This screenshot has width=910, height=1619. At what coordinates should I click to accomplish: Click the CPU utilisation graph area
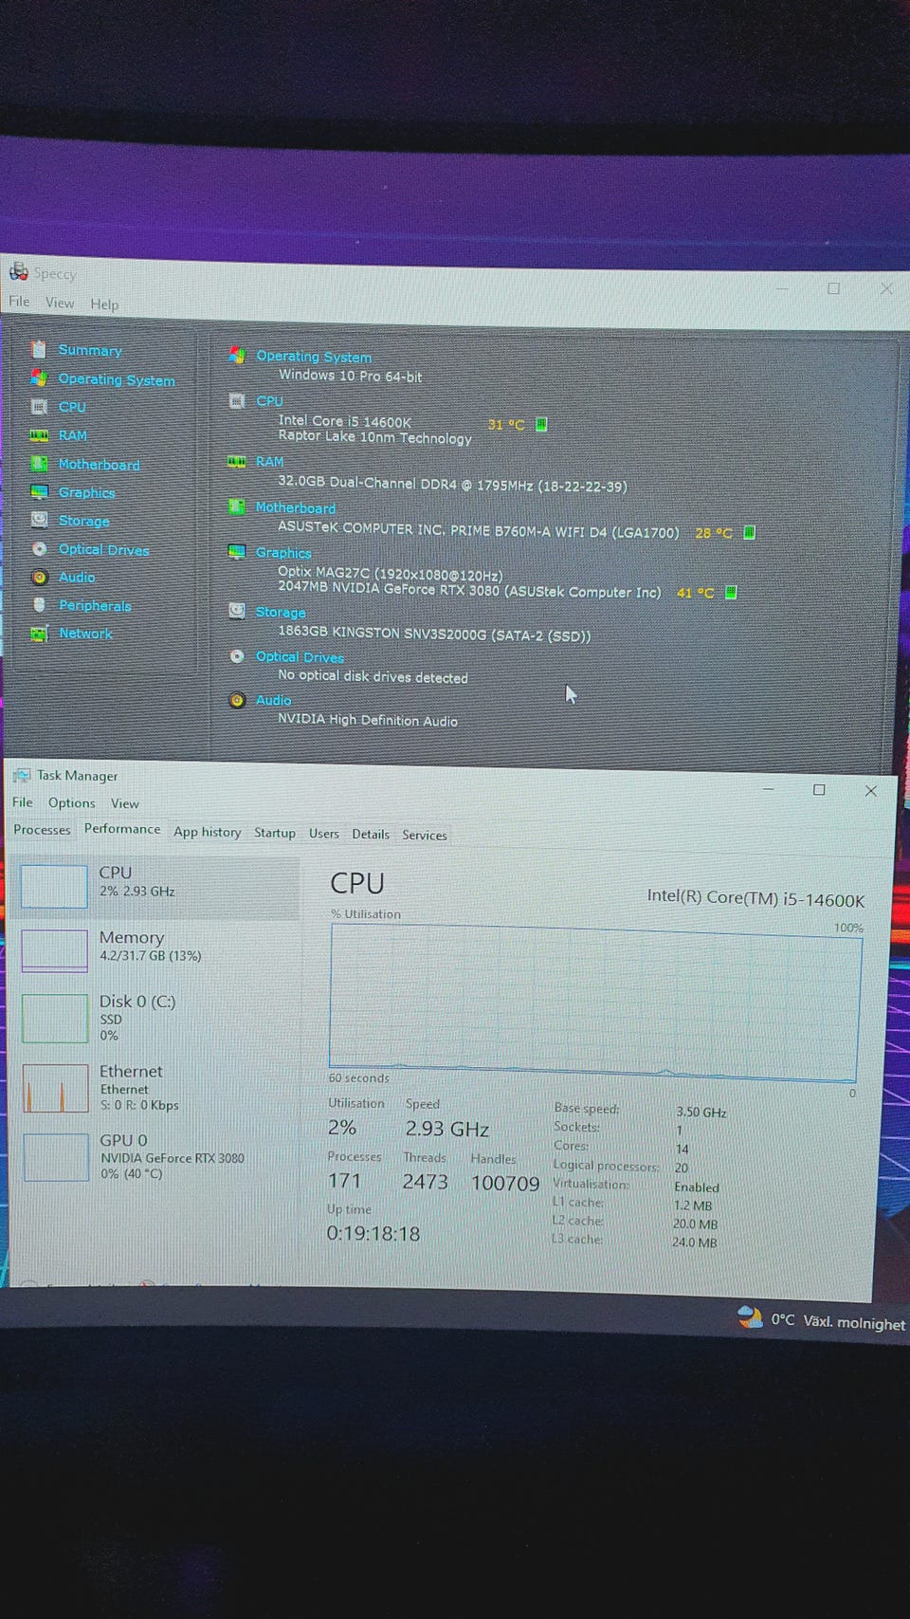[x=594, y=1003]
